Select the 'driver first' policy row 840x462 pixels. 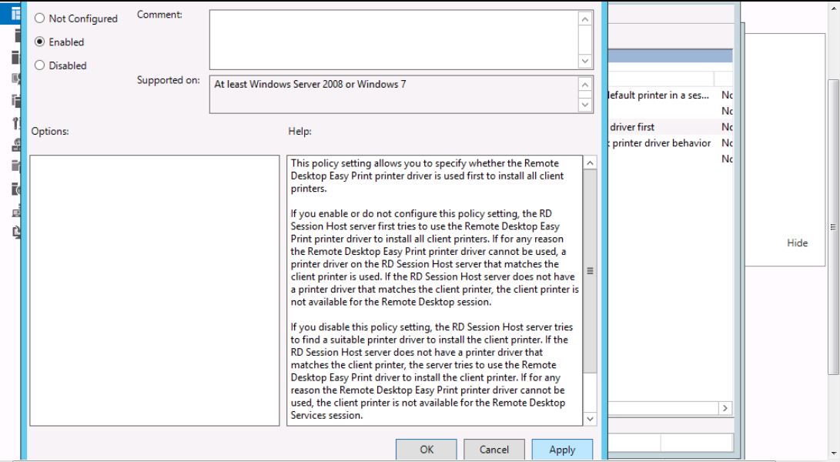tap(670, 127)
